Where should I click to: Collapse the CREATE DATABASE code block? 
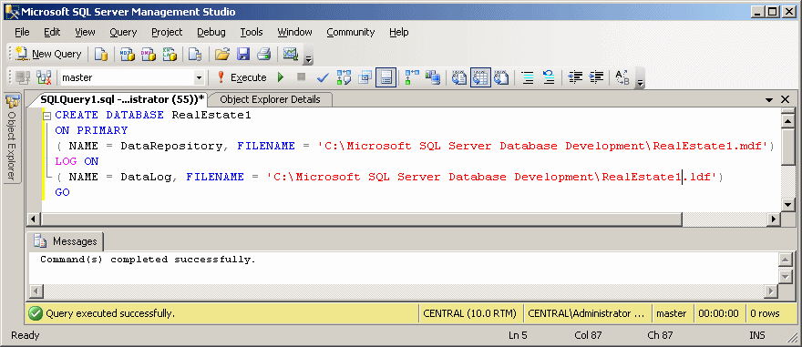(47, 116)
